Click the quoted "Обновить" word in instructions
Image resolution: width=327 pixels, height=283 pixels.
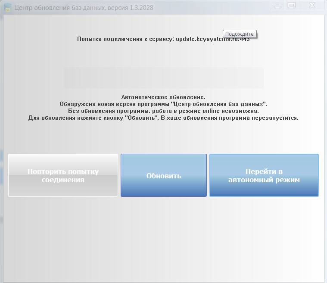[141, 118]
